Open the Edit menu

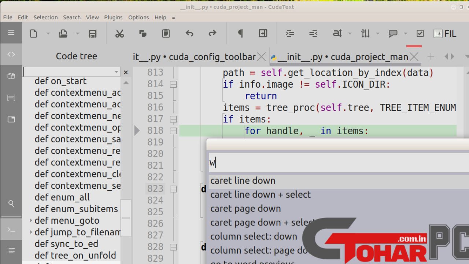click(23, 17)
